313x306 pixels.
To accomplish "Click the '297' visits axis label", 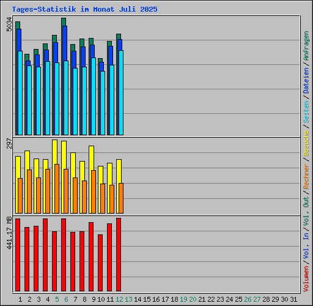I will click(x=9, y=143).
